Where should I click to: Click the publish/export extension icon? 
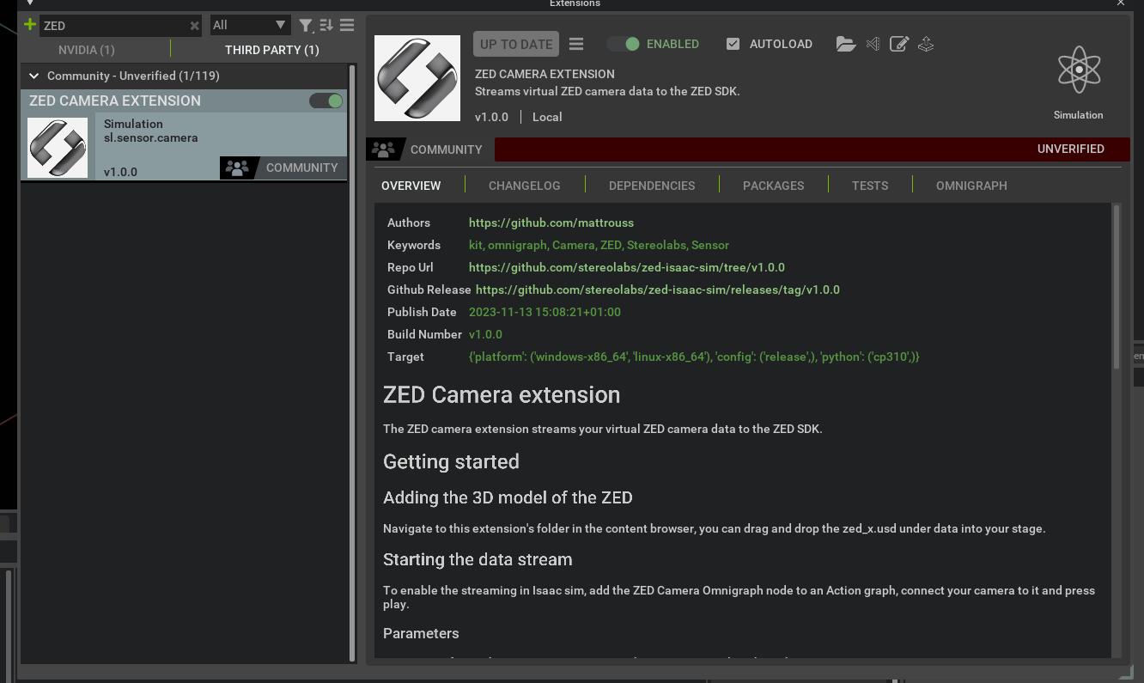pos(926,44)
